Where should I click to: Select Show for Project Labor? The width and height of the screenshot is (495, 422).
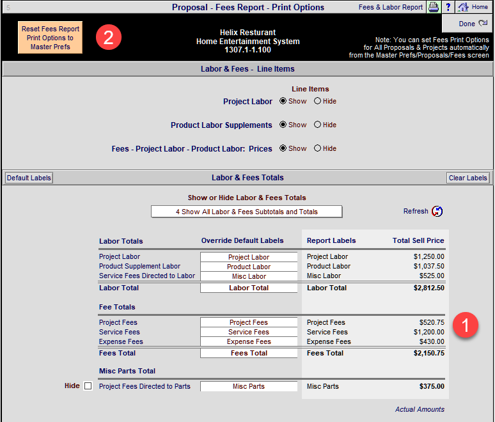[x=283, y=101]
